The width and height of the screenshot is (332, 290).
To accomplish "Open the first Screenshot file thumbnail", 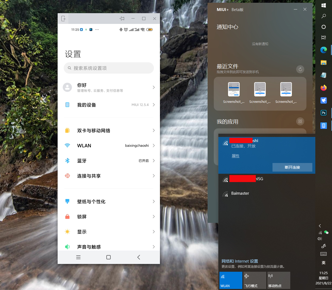I will [234, 89].
